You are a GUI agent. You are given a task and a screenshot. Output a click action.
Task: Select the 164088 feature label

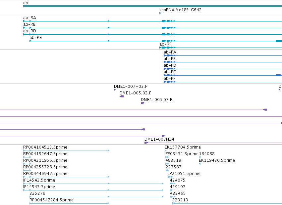(x=207, y=154)
